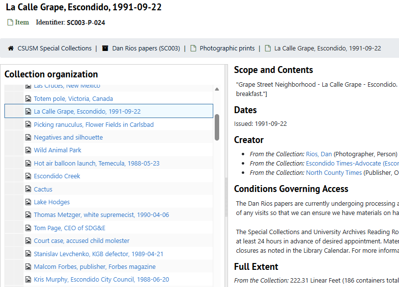Select La Calle Grape, Escondido breadcrumb entry
399x287 pixels.
[x=327, y=48]
